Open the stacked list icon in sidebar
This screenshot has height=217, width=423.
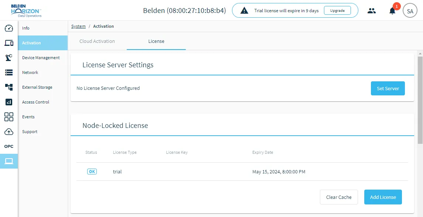point(9,72)
